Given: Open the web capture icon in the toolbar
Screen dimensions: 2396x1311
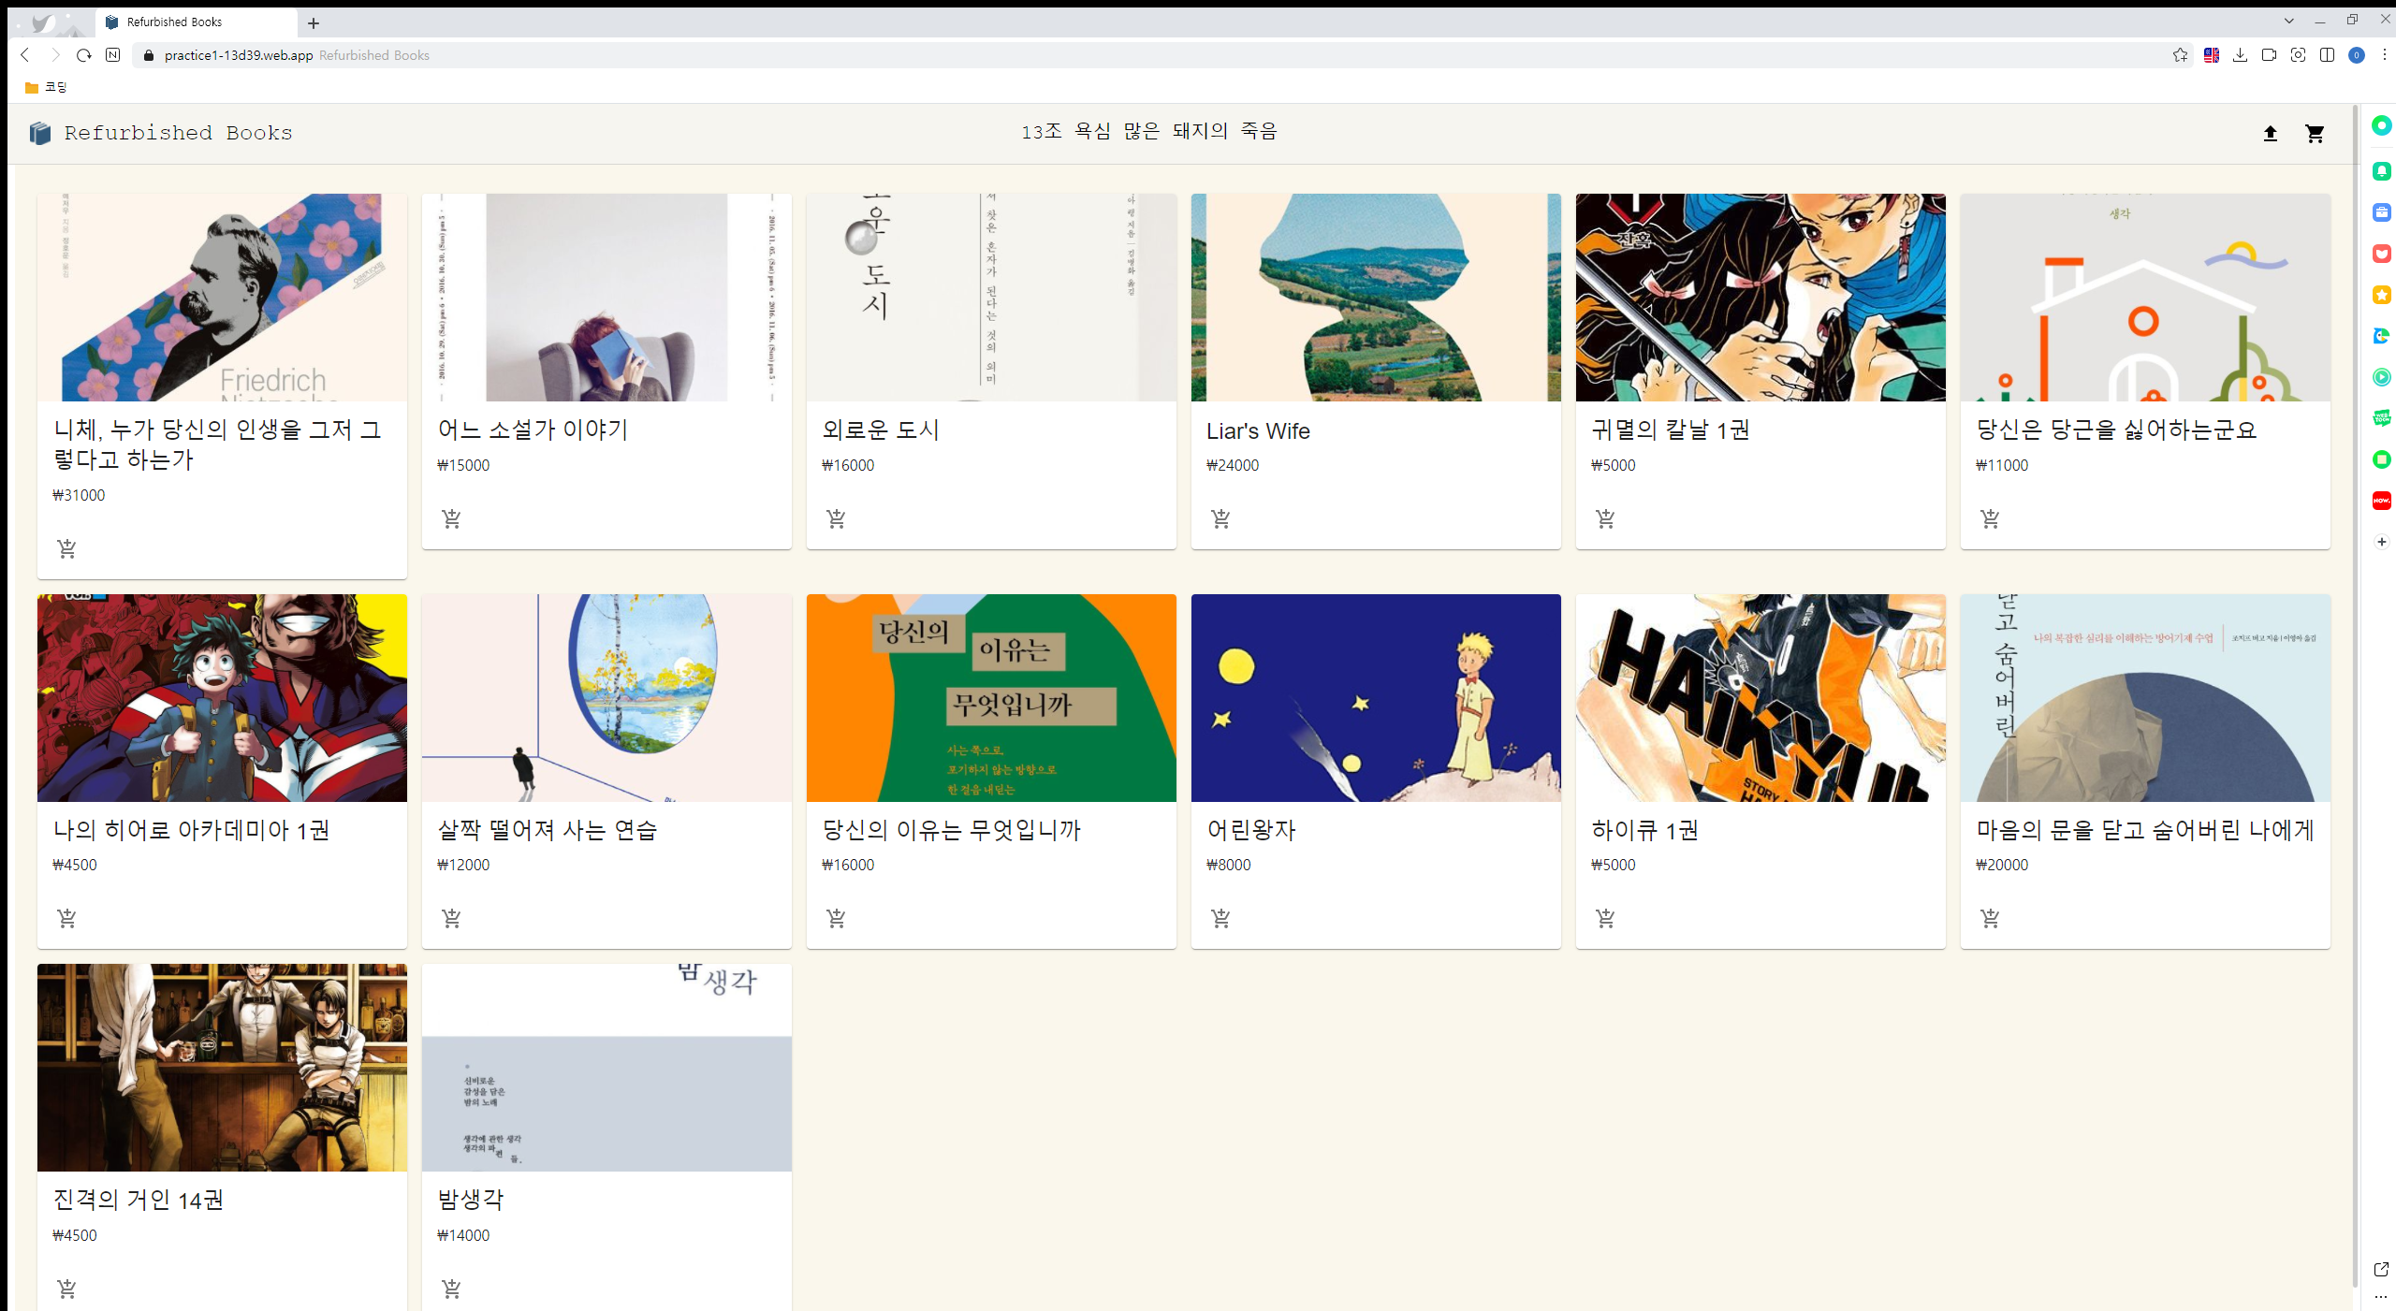Looking at the screenshot, I should coord(2298,55).
